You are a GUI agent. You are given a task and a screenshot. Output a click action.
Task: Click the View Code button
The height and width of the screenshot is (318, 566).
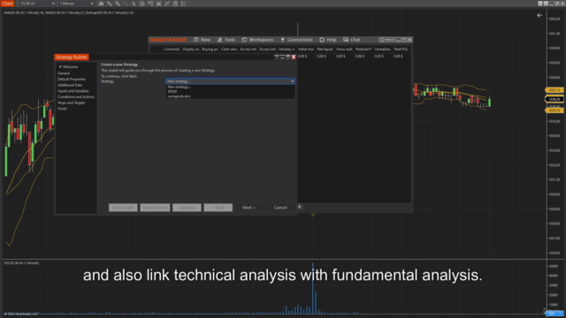click(x=123, y=208)
